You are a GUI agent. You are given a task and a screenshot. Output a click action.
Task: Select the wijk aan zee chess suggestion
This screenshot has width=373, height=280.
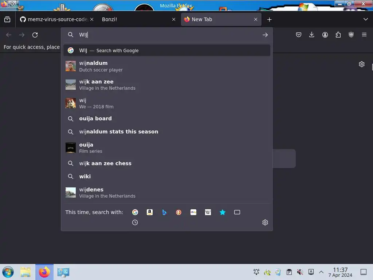167,163
